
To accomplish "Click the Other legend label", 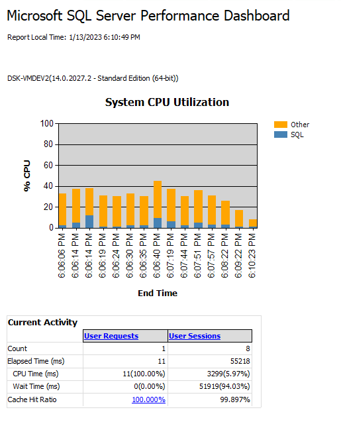I will 300,125.
